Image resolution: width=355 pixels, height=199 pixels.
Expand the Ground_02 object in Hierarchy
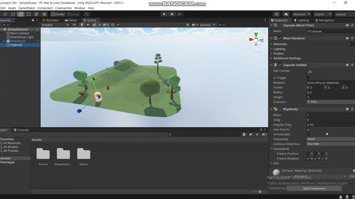point(4,41)
